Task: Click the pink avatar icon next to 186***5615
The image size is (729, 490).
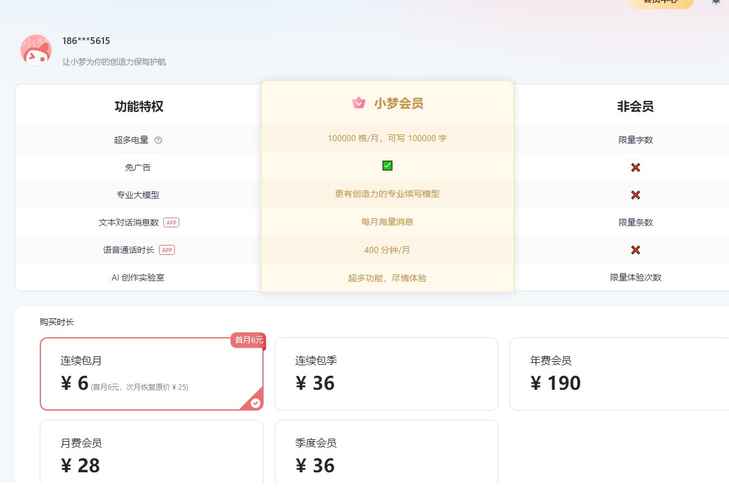Action: pos(35,49)
